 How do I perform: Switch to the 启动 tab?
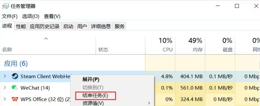tap(68, 26)
